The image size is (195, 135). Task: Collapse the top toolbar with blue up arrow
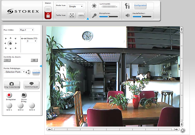[88, 19]
